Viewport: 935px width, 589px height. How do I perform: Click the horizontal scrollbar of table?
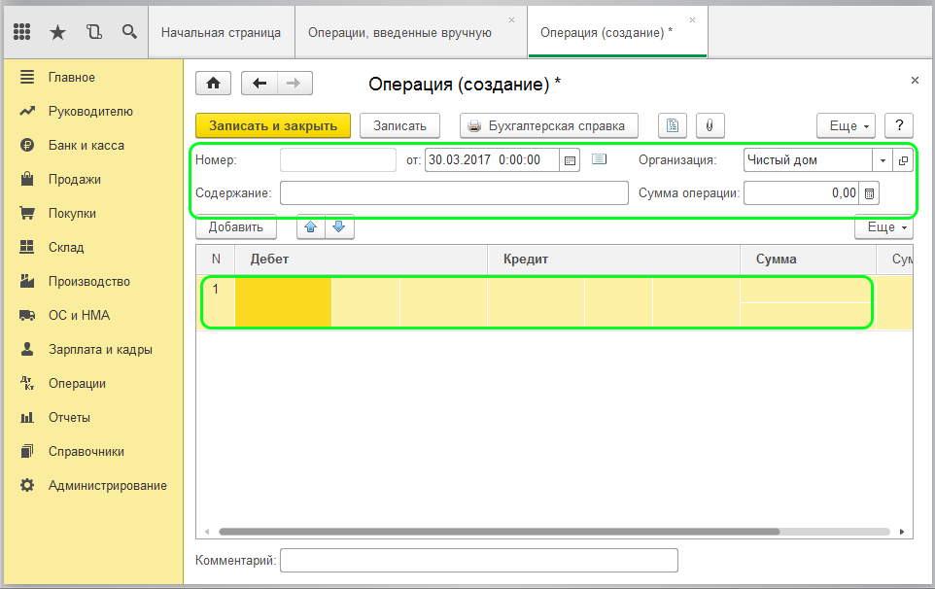click(499, 532)
